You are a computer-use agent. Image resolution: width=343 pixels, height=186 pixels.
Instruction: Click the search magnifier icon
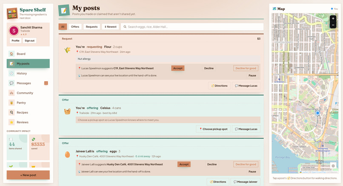pos(125,27)
